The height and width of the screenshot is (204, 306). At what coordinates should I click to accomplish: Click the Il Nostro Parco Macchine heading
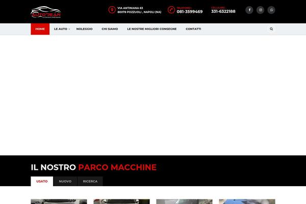94,167
